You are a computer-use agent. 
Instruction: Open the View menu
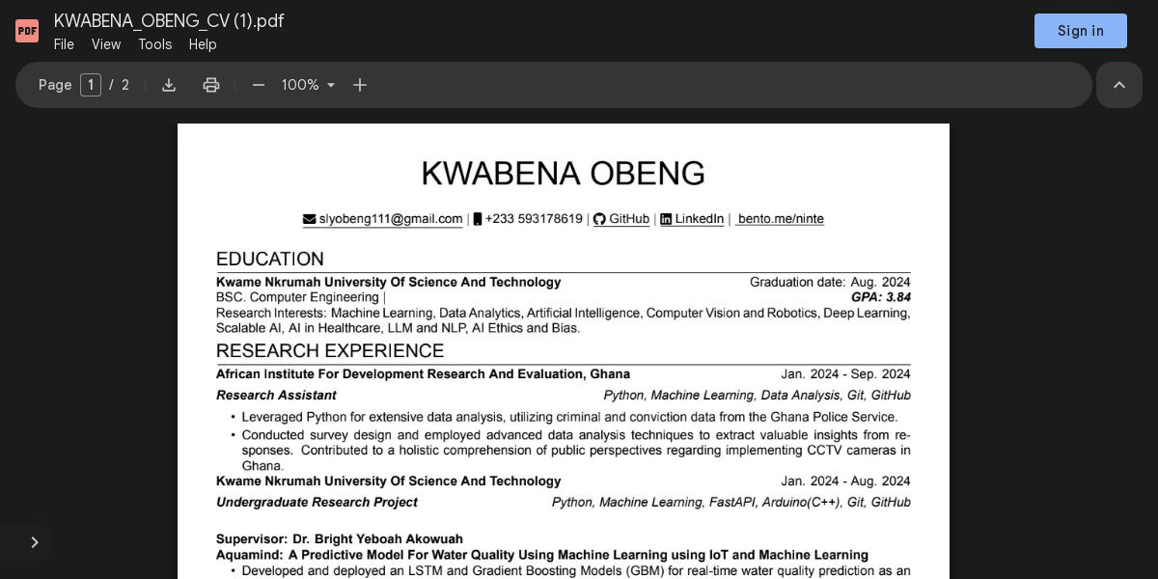[106, 44]
